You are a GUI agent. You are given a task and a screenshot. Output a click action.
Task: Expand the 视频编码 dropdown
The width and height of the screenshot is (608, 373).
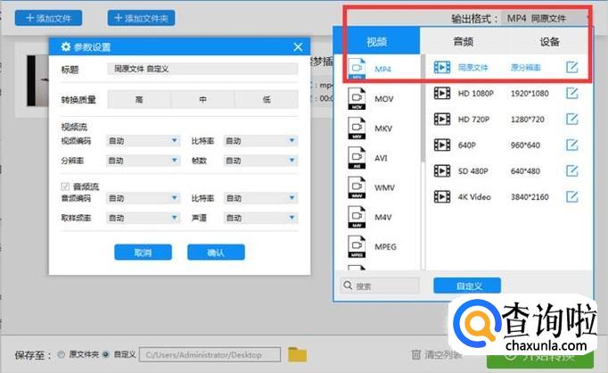[143, 141]
